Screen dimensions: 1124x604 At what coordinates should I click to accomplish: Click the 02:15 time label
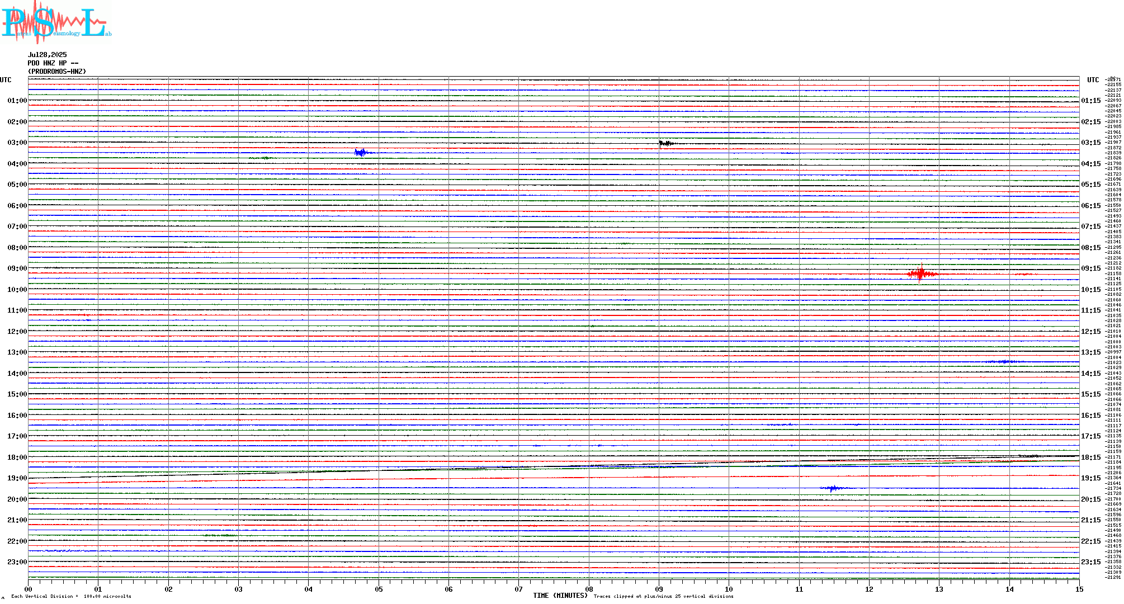1090,122
